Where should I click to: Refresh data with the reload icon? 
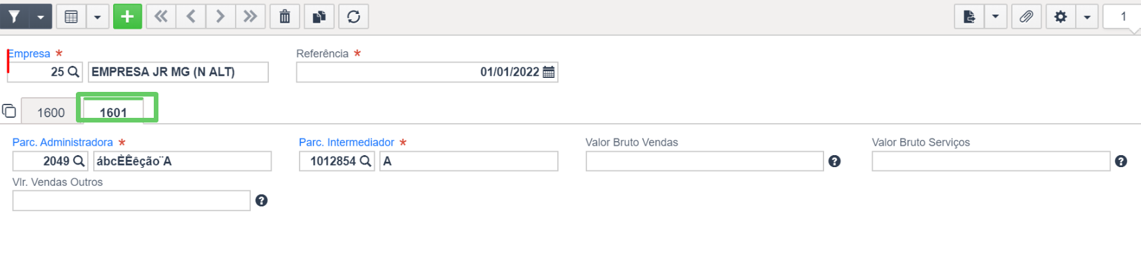[x=353, y=17]
